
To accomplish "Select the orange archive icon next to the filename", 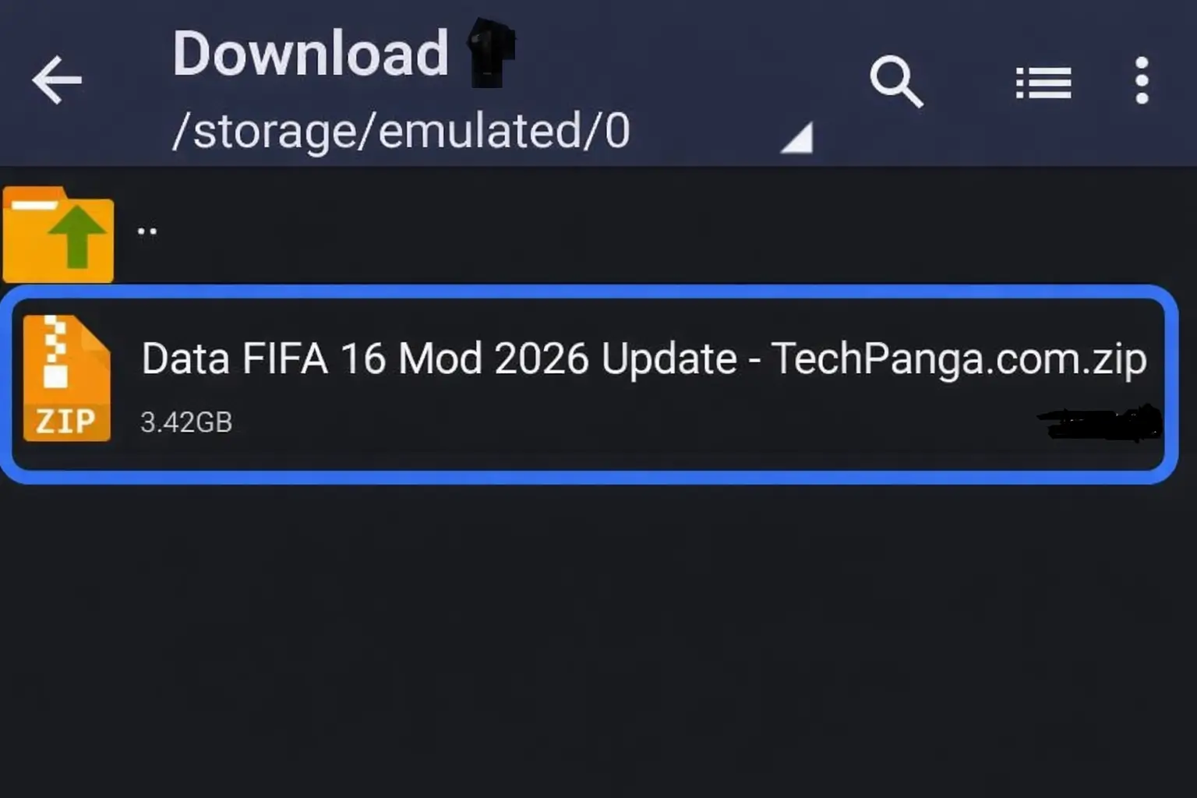I will [x=66, y=378].
